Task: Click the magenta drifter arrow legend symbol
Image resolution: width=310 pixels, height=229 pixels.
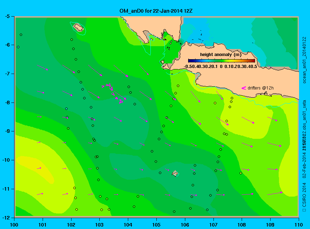Action: coord(243,88)
